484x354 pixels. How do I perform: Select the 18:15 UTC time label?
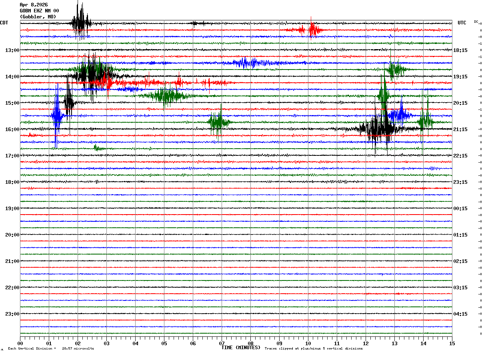pos(460,50)
